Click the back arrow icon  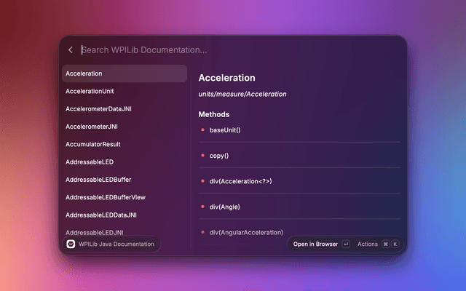point(71,50)
